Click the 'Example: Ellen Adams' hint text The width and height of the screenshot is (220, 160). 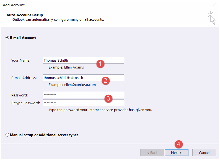66,67
